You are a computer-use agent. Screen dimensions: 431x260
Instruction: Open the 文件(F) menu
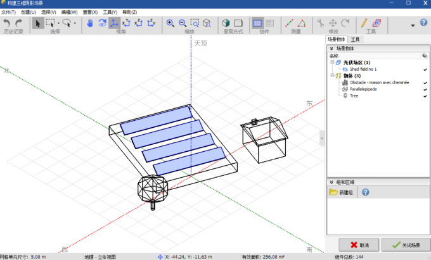(x=8, y=12)
